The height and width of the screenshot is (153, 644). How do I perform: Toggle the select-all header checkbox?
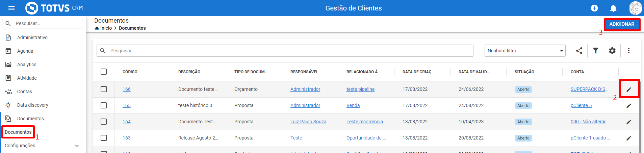click(x=104, y=72)
